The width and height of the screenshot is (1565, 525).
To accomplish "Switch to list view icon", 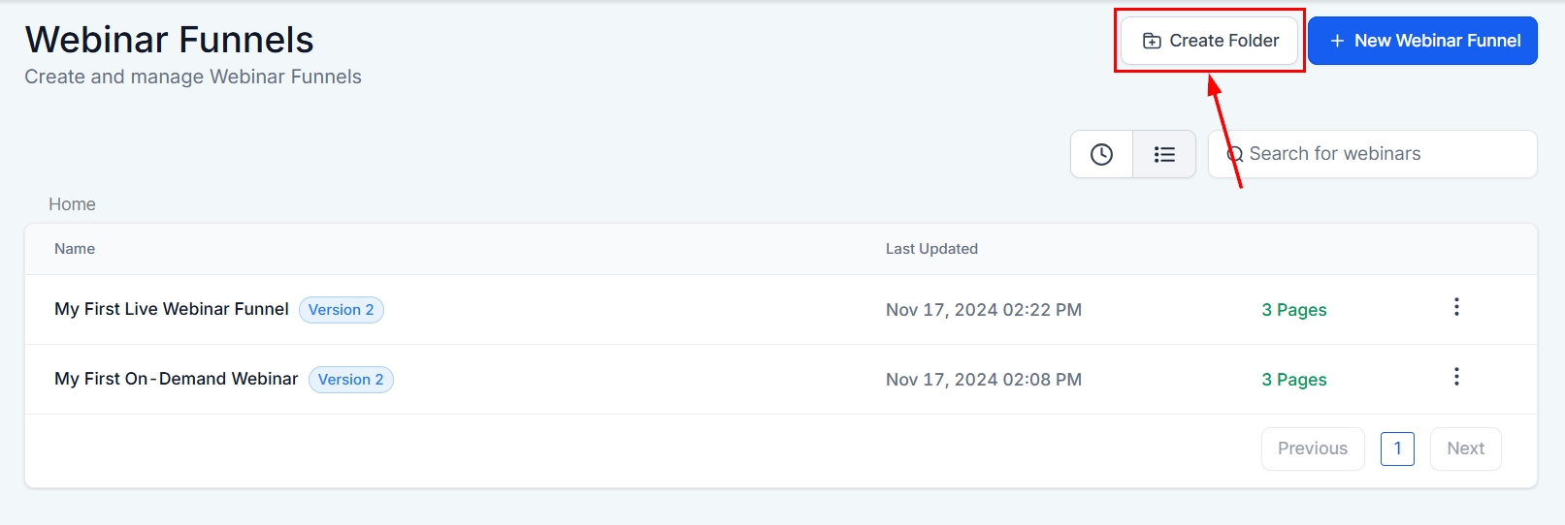I will click(x=1164, y=154).
